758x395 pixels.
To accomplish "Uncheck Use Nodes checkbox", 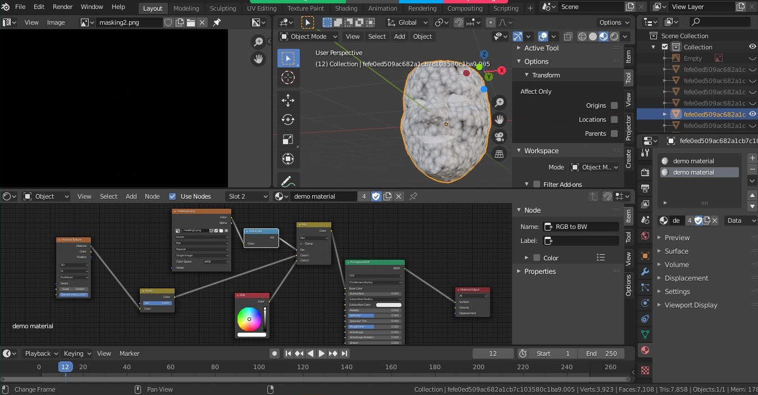I will coord(172,196).
